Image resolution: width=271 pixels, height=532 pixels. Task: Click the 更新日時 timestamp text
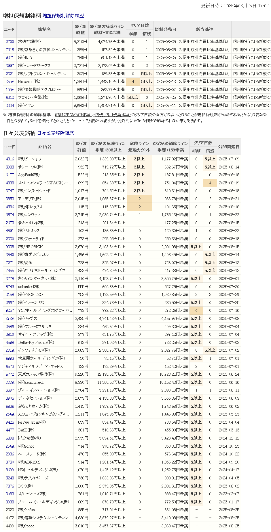click(235, 6)
